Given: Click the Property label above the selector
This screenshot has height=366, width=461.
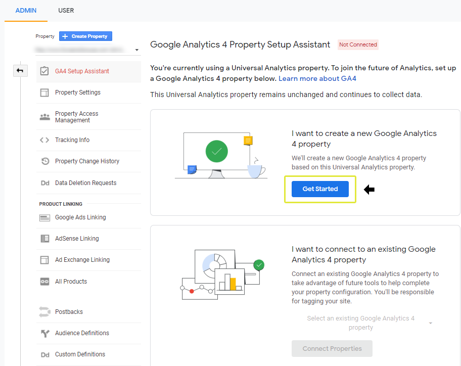Looking at the screenshot, I should (45, 36).
